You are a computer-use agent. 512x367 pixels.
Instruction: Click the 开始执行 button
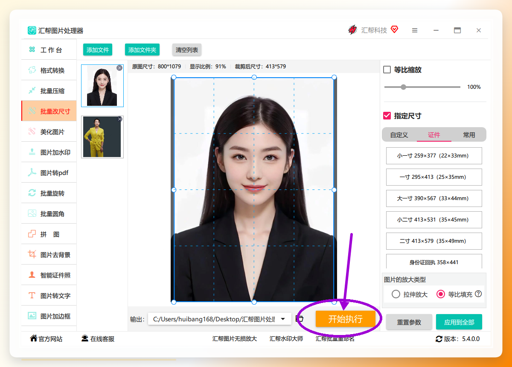(345, 319)
